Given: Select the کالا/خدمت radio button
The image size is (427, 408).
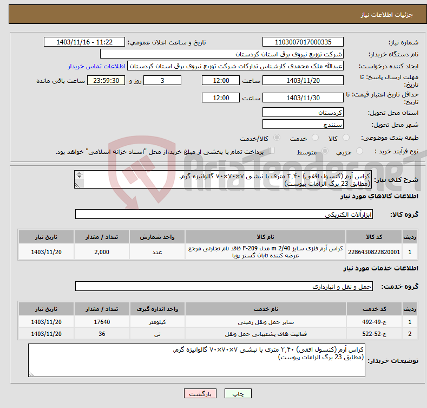Looking at the screenshot, I should click(277, 138).
